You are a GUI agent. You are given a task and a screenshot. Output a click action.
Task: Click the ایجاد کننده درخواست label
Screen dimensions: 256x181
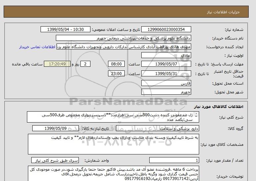pyautogui.click(x=225, y=47)
